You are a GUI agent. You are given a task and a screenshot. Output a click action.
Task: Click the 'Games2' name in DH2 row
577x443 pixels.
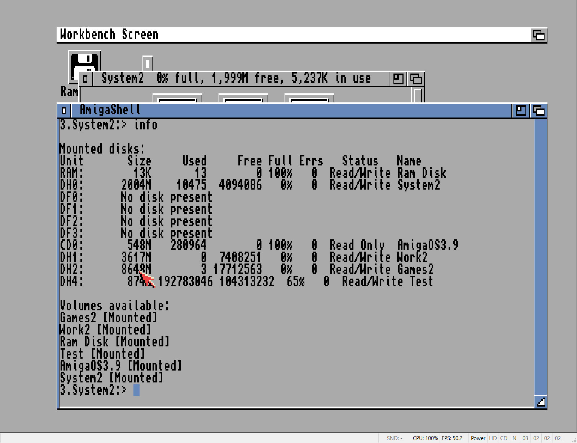[x=415, y=269]
